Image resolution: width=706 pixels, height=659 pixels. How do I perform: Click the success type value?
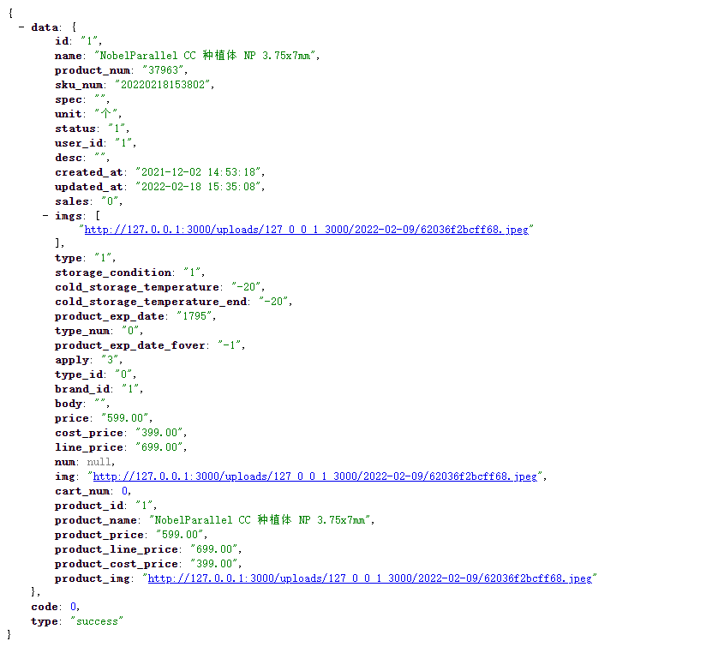[x=96, y=621]
